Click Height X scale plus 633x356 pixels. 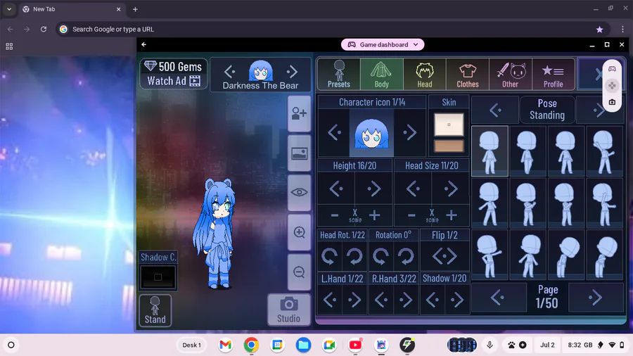375,215
